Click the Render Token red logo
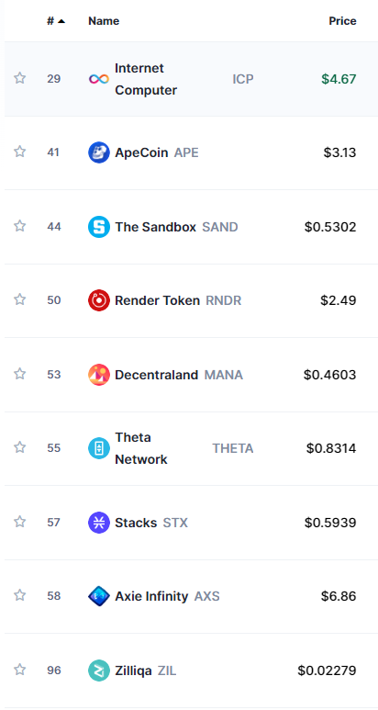 (x=98, y=300)
